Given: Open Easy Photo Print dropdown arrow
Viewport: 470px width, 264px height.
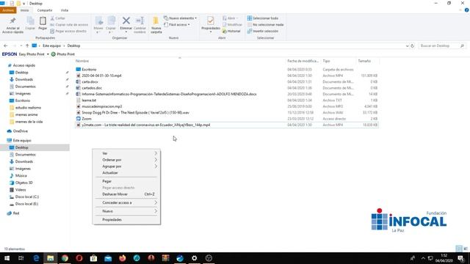Looking at the screenshot, I should [48, 54].
